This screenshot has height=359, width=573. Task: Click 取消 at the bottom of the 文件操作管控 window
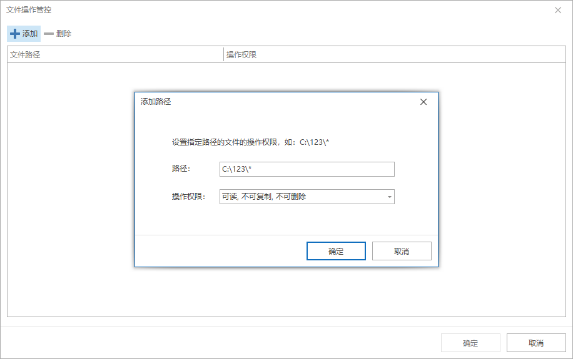click(536, 343)
